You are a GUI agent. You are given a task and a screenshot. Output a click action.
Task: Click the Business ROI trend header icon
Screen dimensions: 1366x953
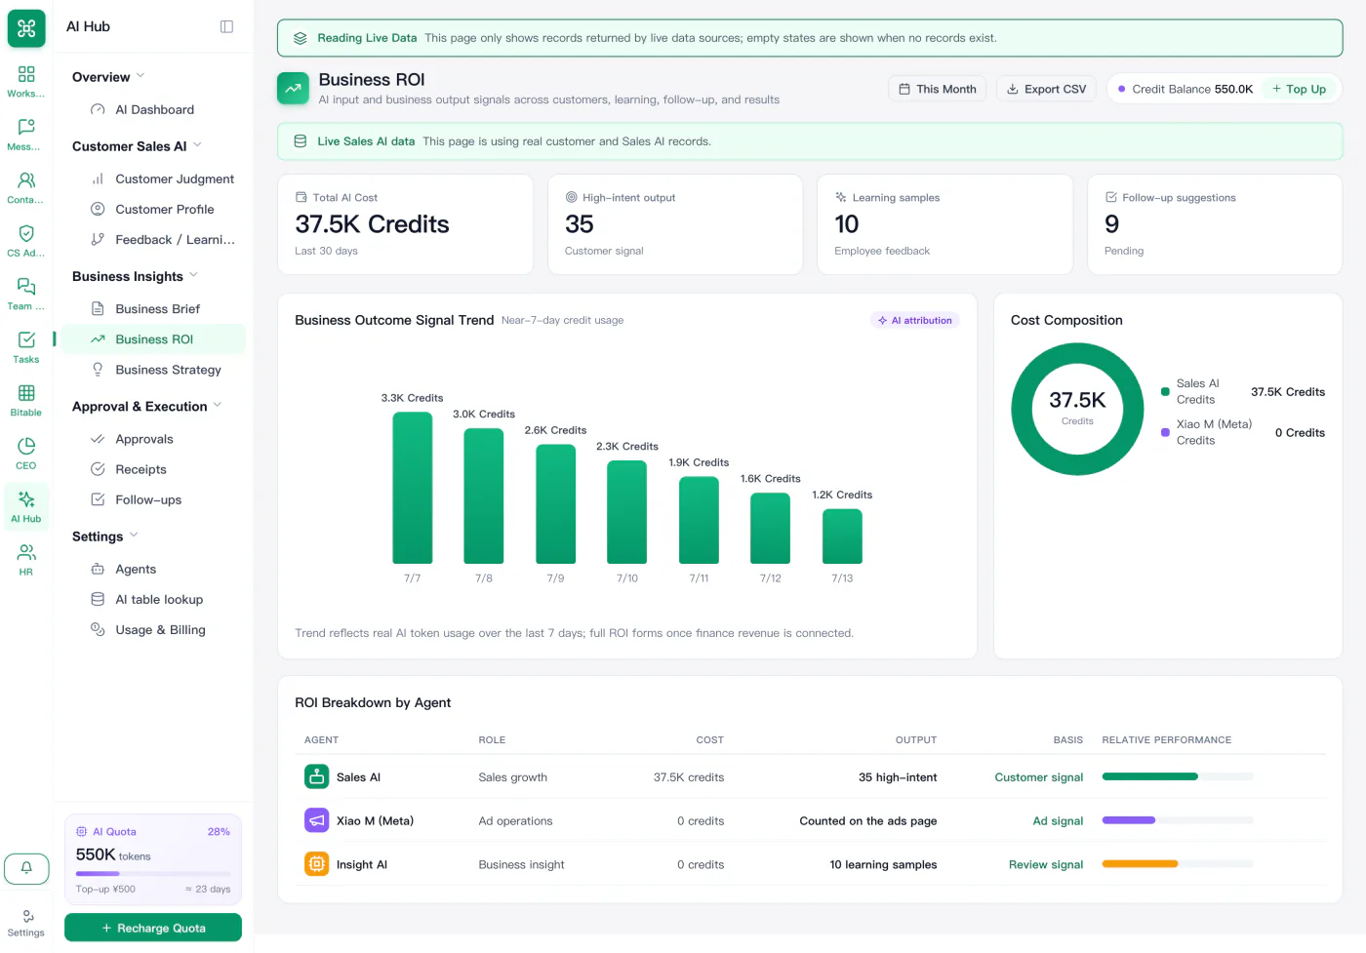tap(293, 89)
